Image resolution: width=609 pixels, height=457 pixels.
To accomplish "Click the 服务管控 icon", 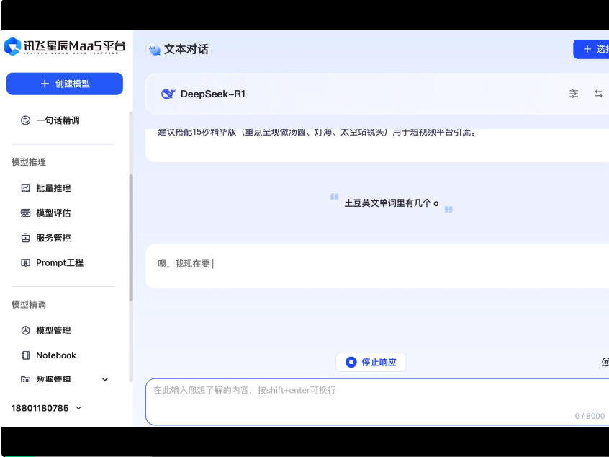I will click(x=26, y=238).
